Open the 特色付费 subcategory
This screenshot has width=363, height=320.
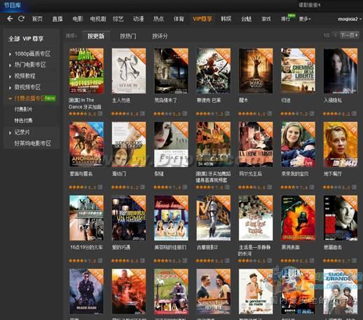tap(23, 121)
